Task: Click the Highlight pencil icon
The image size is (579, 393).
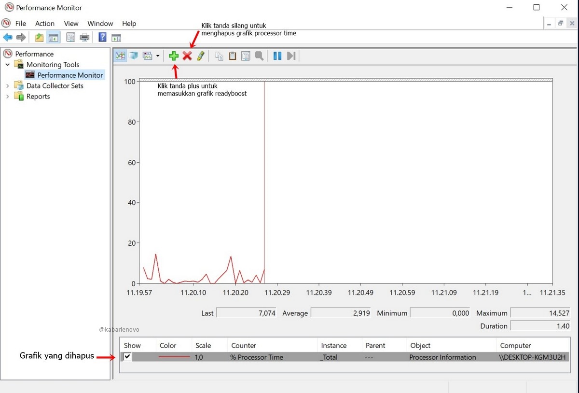Action: click(x=201, y=56)
